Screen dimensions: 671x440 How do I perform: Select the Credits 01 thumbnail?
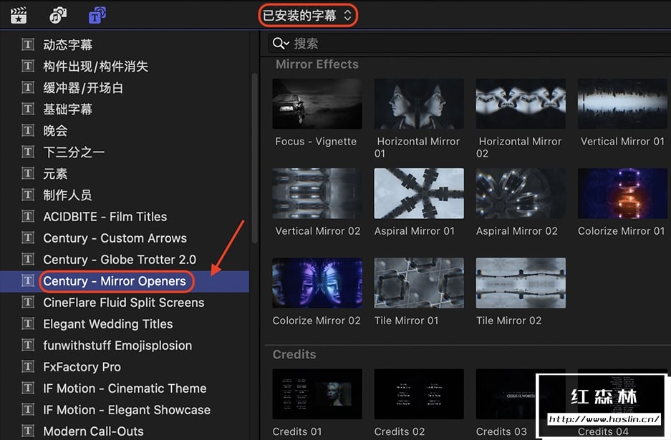tap(317, 393)
